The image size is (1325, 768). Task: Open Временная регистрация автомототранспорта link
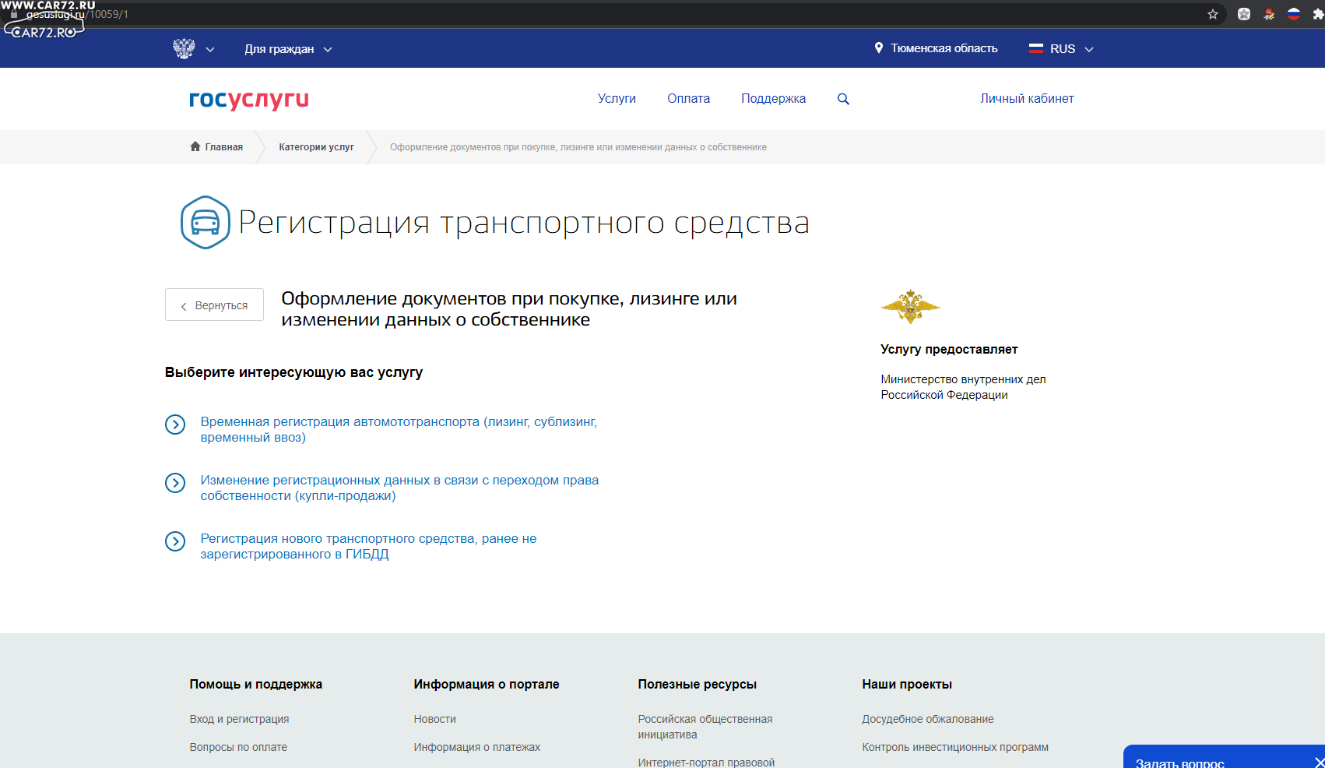pyautogui.click(x=399, y=429)
